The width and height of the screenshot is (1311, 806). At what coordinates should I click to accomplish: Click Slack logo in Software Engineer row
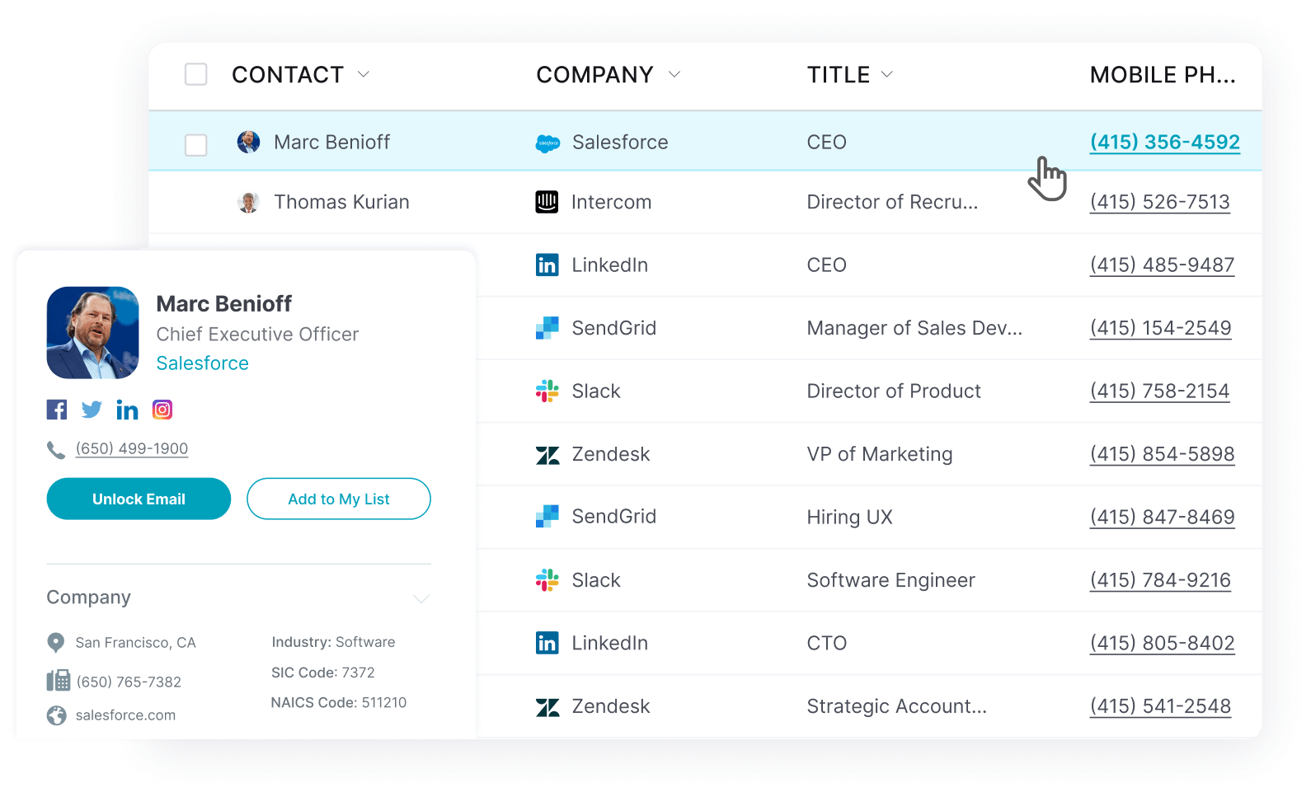547,580
